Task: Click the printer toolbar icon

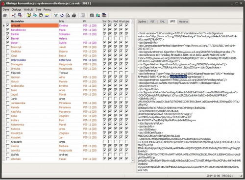Action: (x=74, y=15)
